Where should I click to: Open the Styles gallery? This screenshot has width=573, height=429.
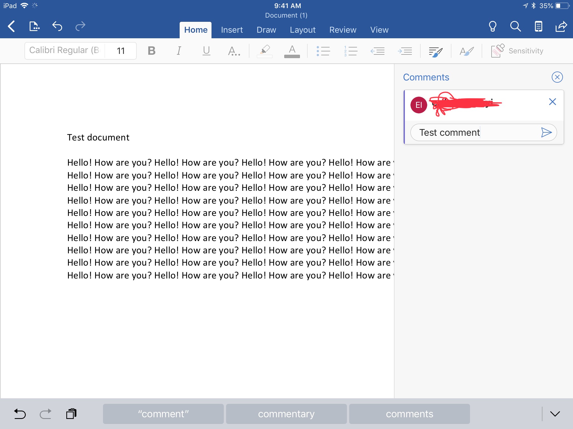pyautogui.click(x=467, y=51)
